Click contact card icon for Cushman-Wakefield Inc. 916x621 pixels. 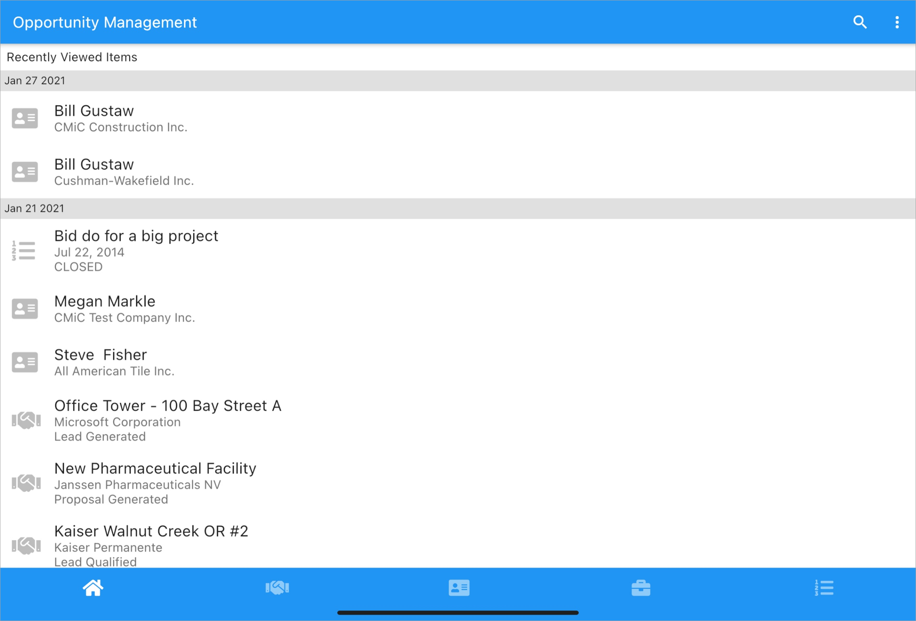pos(25,172)
